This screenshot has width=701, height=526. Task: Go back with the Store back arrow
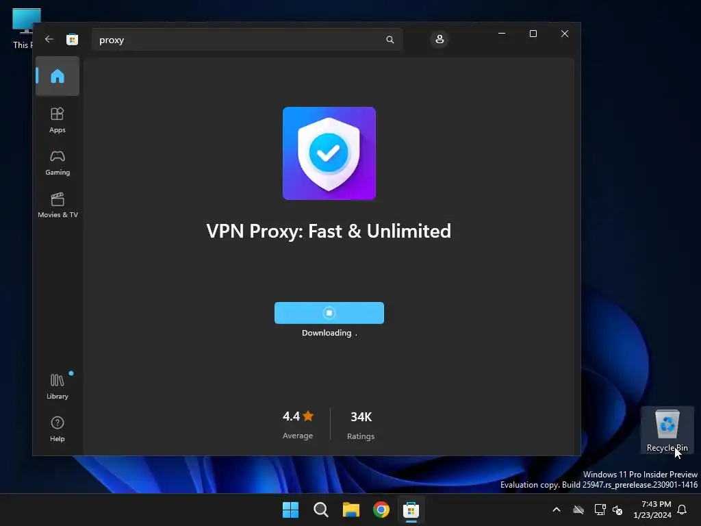point(49,39)
